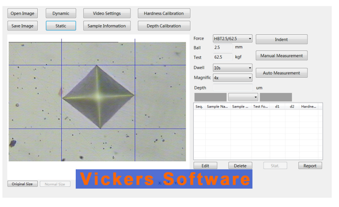Click the Depth input field

point(232,88)
